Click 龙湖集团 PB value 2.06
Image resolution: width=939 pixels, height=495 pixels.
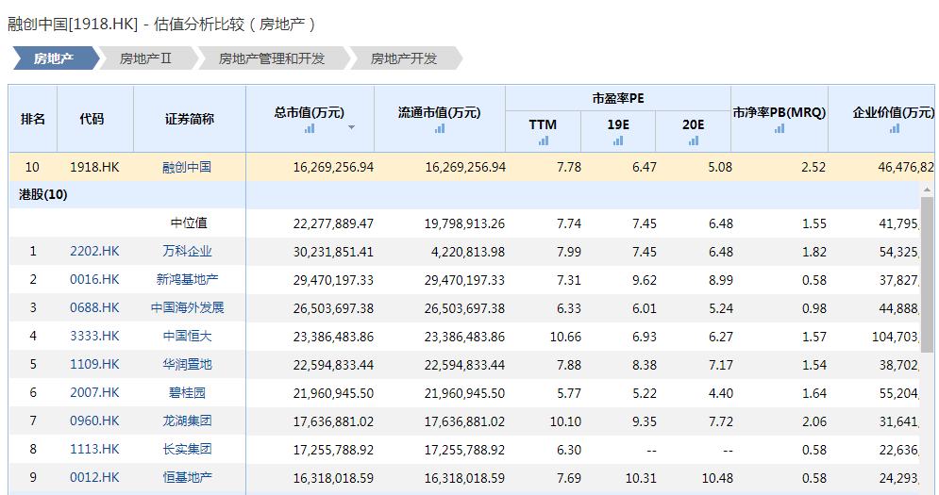tap(813, 421)
